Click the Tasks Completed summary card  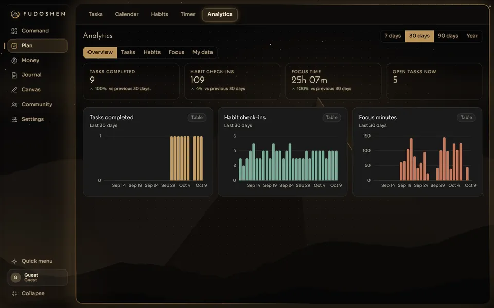(131, 82)
